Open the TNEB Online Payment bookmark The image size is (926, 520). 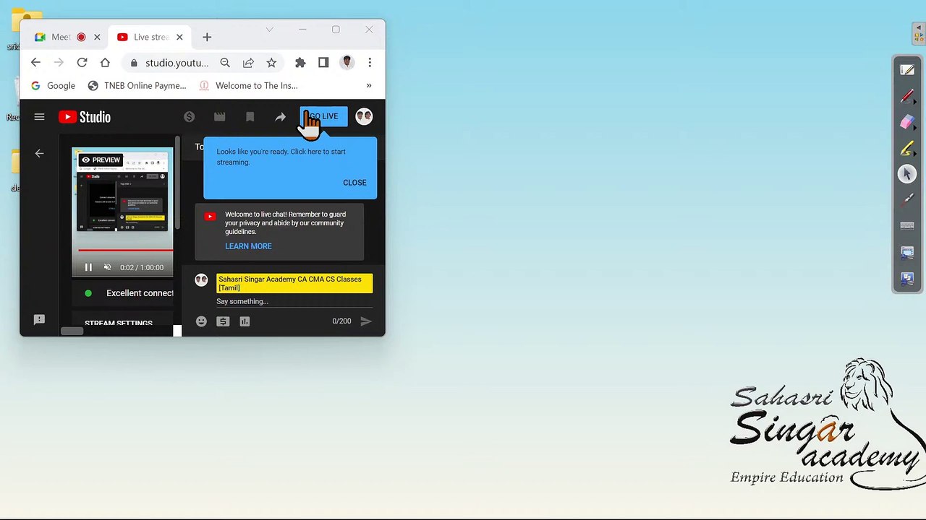tap(137, 85)
